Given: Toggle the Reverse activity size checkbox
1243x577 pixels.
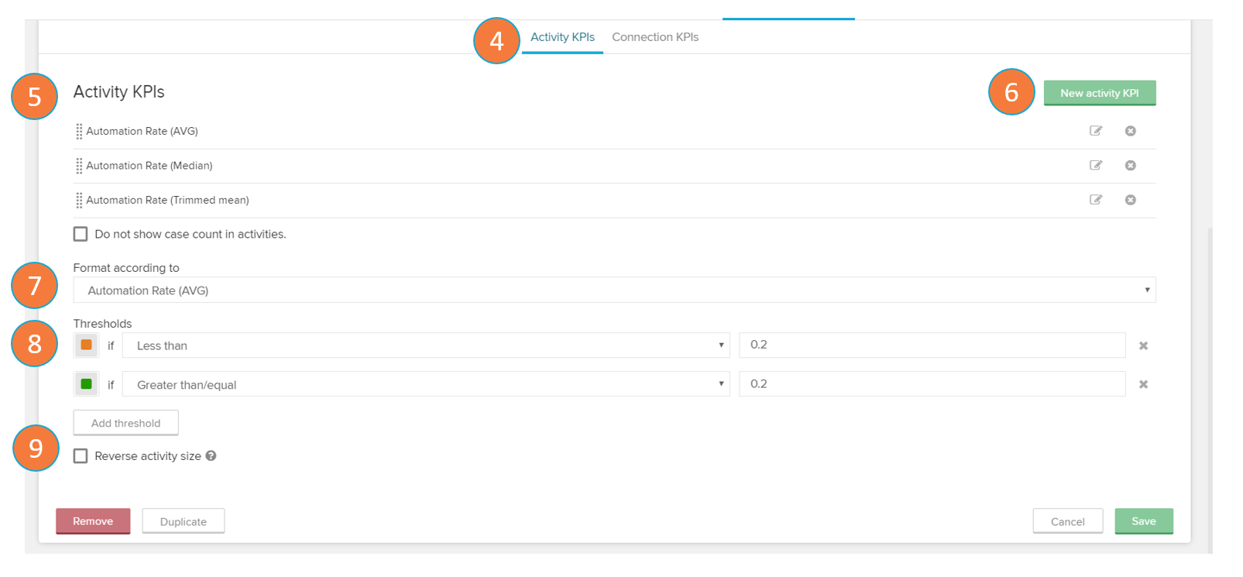Looking at the screenshot, I should [x=81, y=456].
